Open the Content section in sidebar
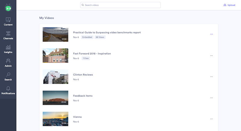The width and height of the screenshot is (241, 131). [x=8, y=21]
